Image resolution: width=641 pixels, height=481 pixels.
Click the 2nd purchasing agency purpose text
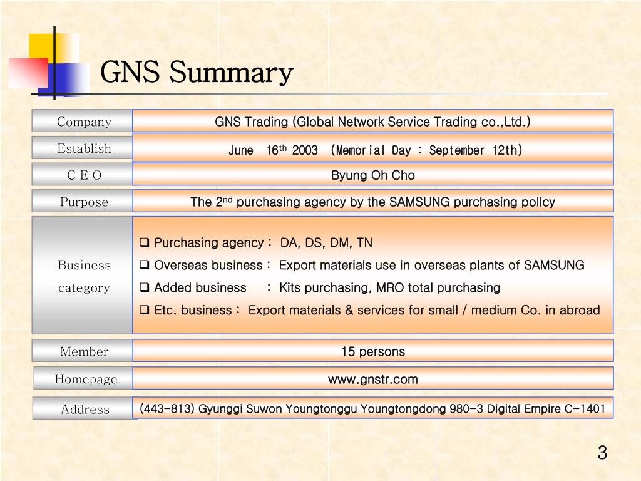coord(373,202)
